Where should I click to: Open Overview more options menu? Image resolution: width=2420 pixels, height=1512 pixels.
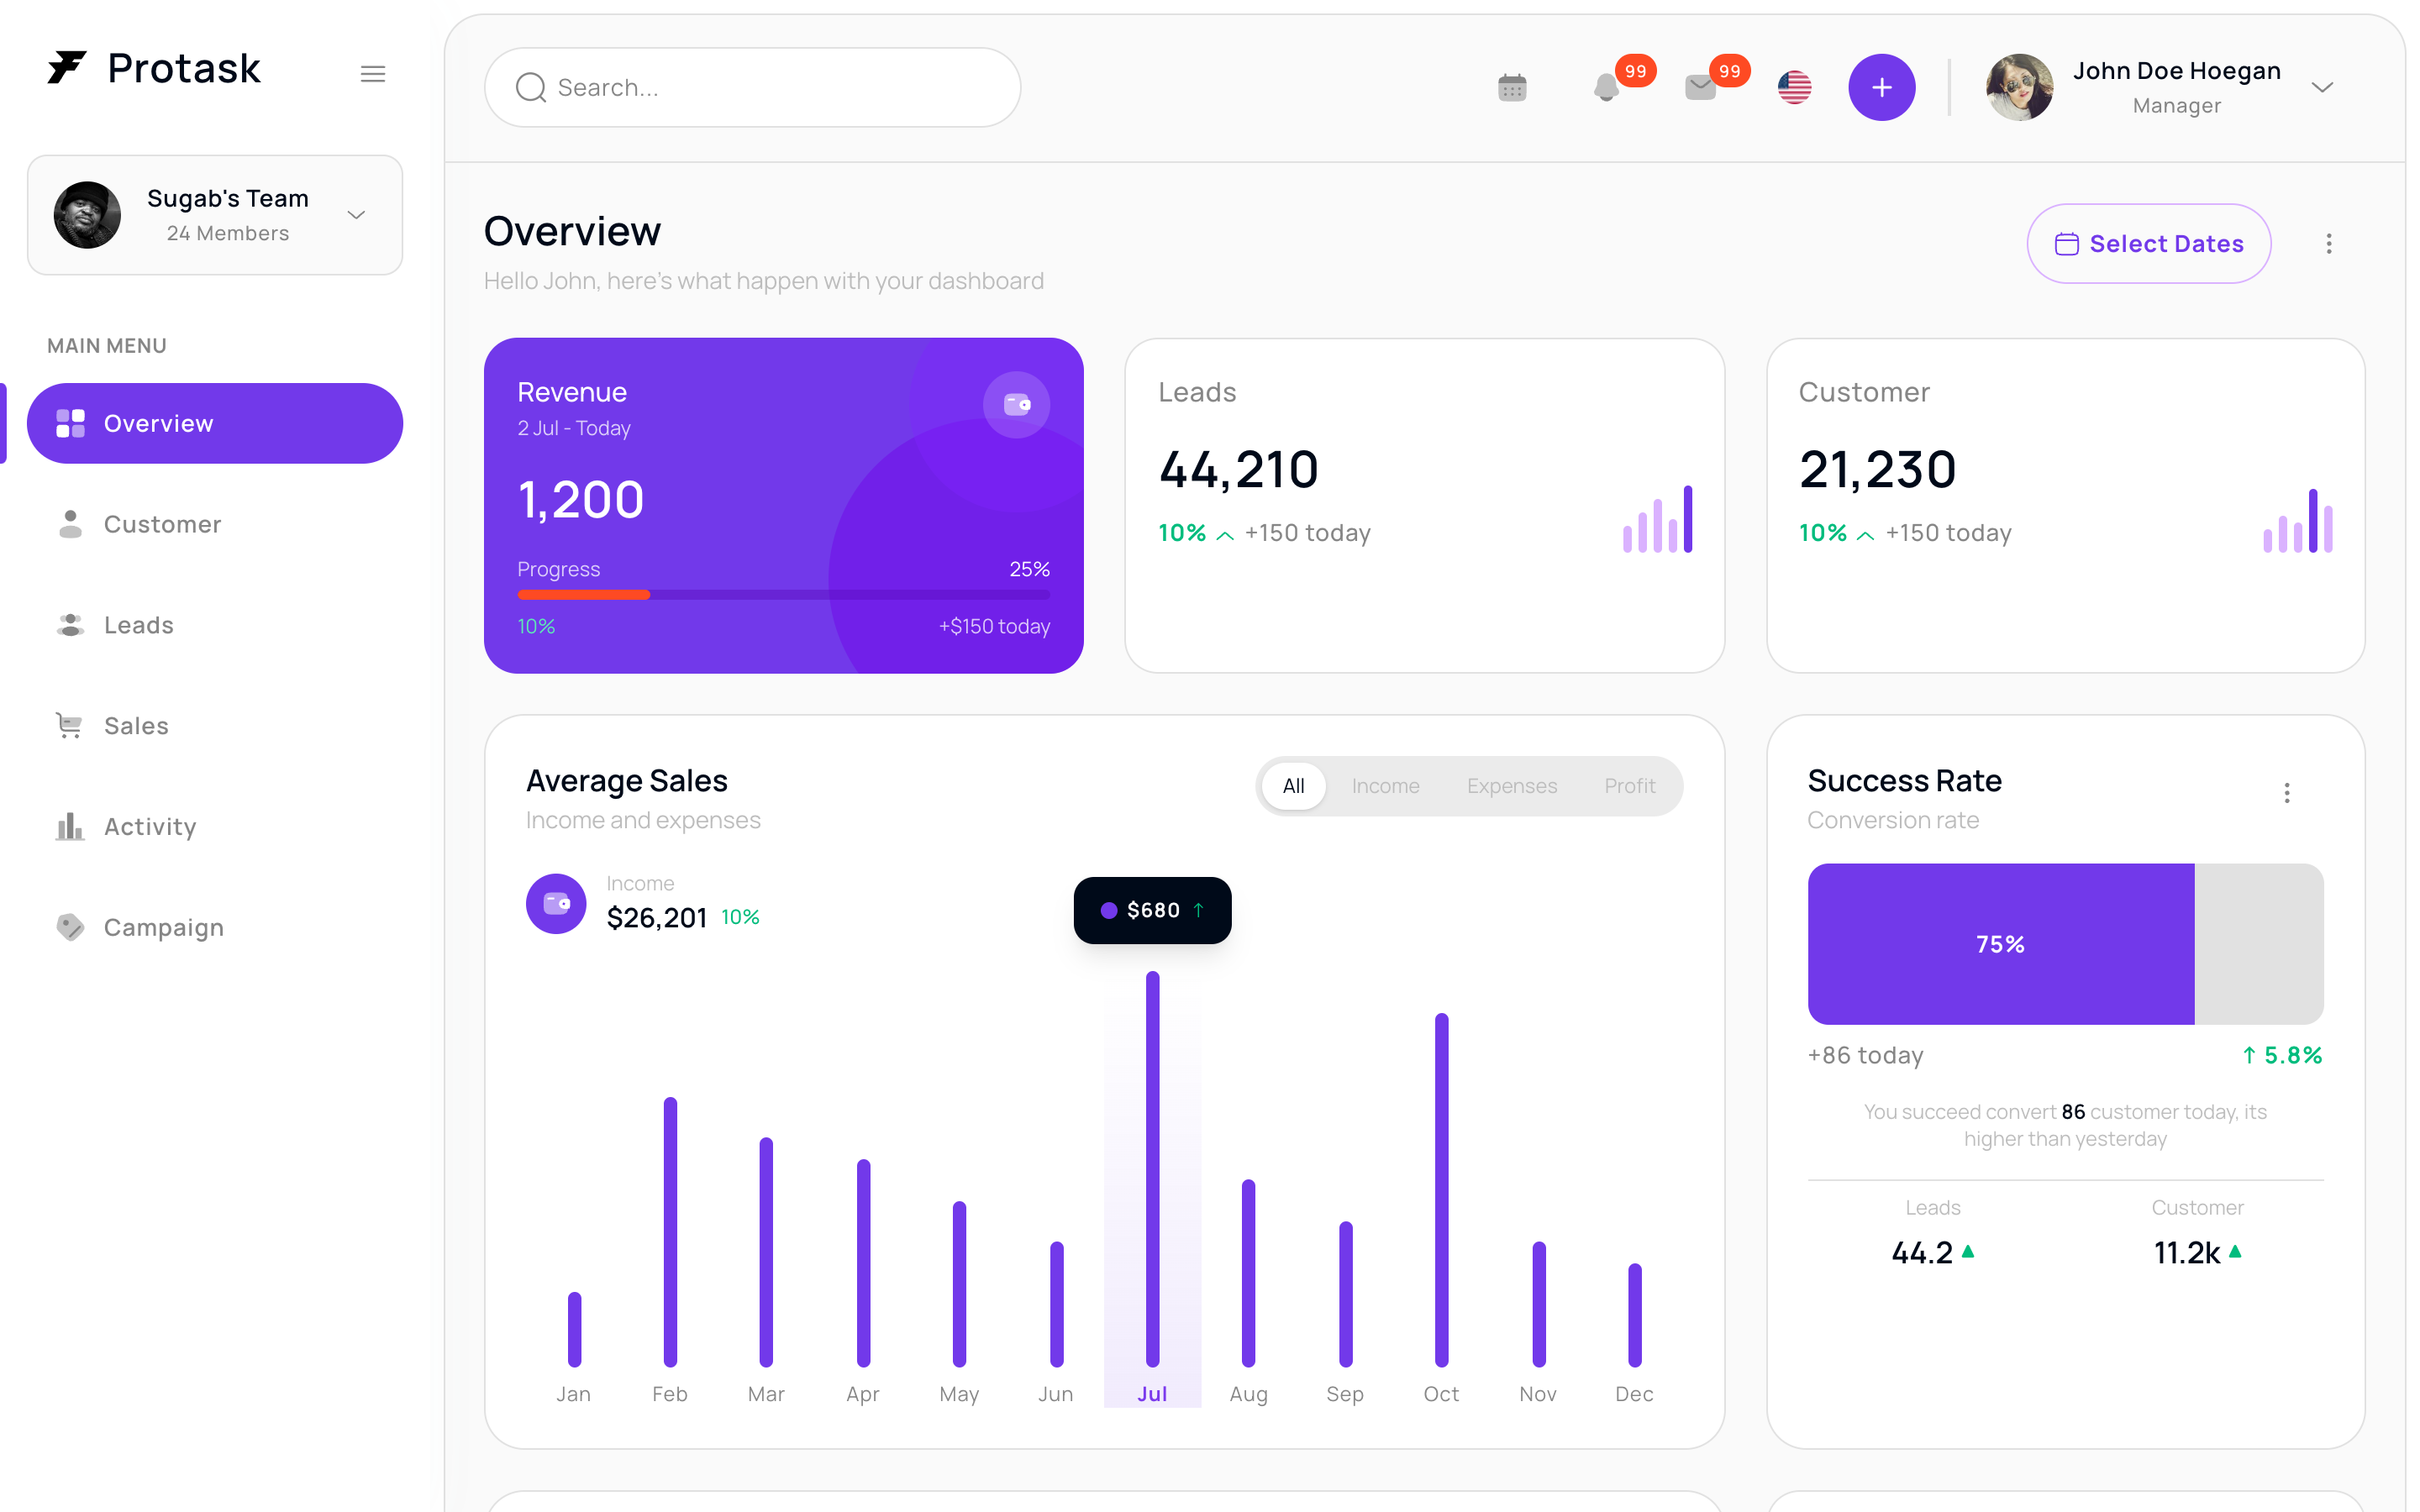(x=2329, y=244)
